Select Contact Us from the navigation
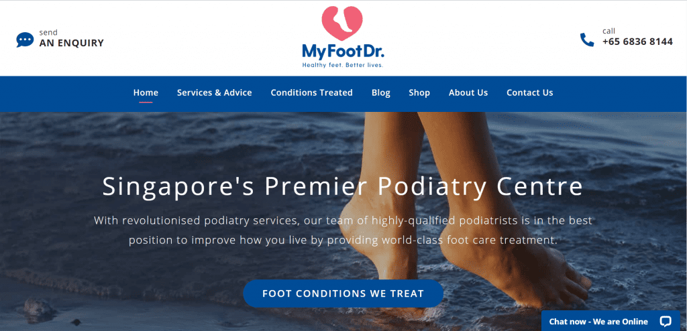 tap(530, 93)
